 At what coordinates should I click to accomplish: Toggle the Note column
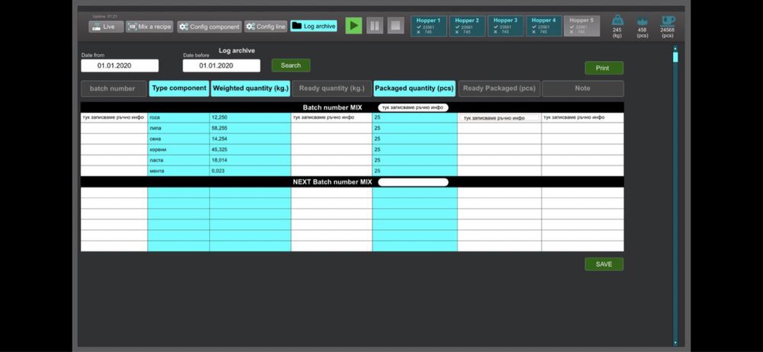click(583, 88)
